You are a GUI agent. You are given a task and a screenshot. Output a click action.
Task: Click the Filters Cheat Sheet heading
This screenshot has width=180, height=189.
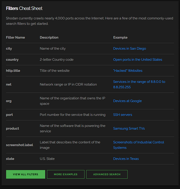pos(24,8)
